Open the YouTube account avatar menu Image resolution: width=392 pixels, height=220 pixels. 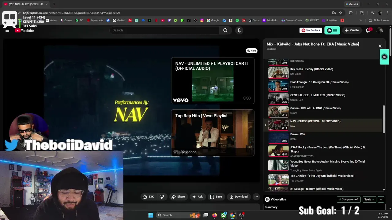pos(380,30)
